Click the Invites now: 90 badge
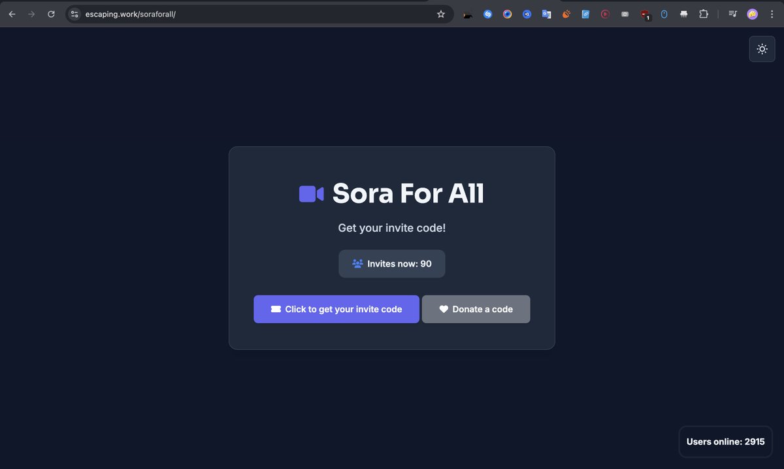Screen dimensions: 784x469 pyautogui.click(x=392, y=264)
